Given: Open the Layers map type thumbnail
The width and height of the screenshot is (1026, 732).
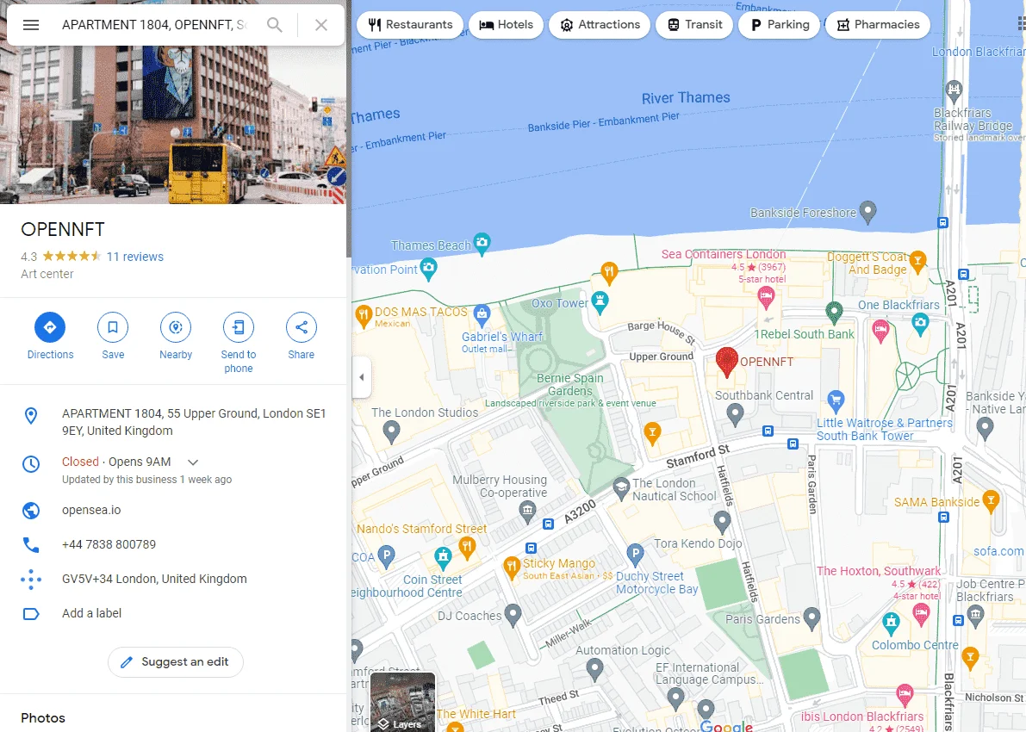Looking at the screenshot, I should (x=402, y=702).
